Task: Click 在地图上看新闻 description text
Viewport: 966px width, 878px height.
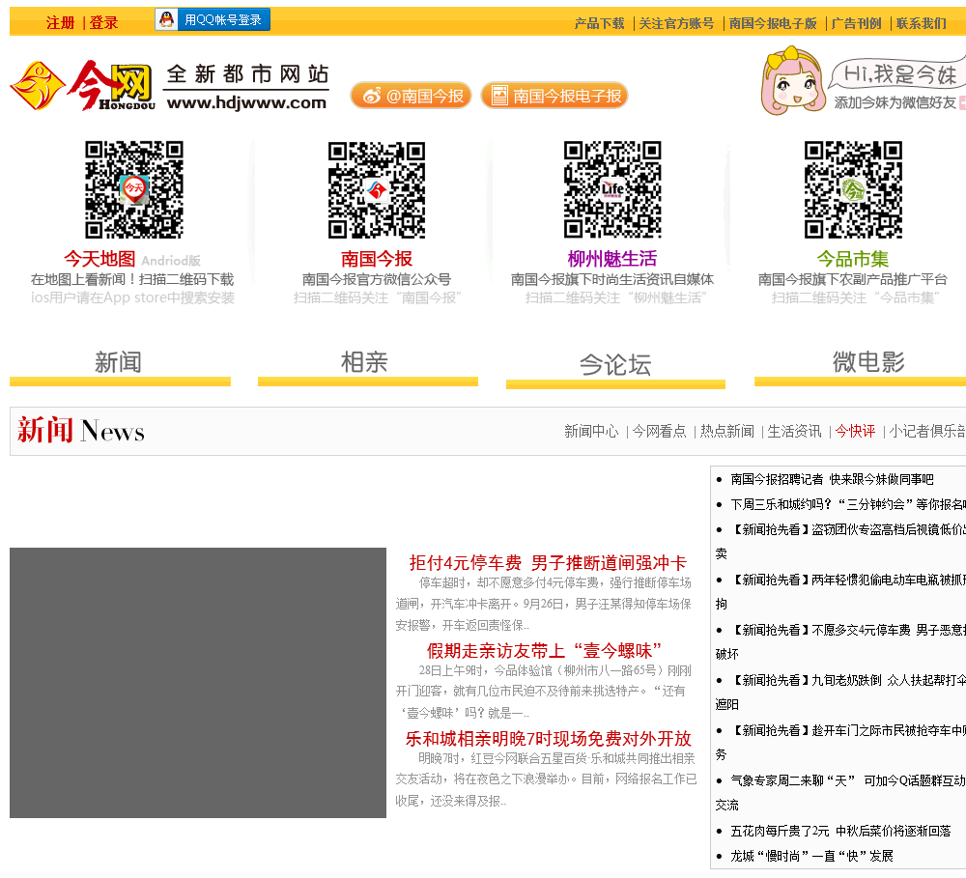Action: coord(132,280)
